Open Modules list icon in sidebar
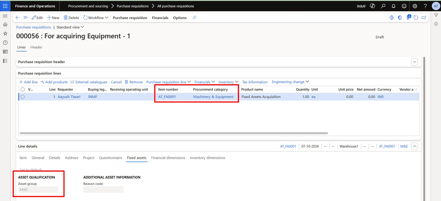 click(x=5, y=61)
